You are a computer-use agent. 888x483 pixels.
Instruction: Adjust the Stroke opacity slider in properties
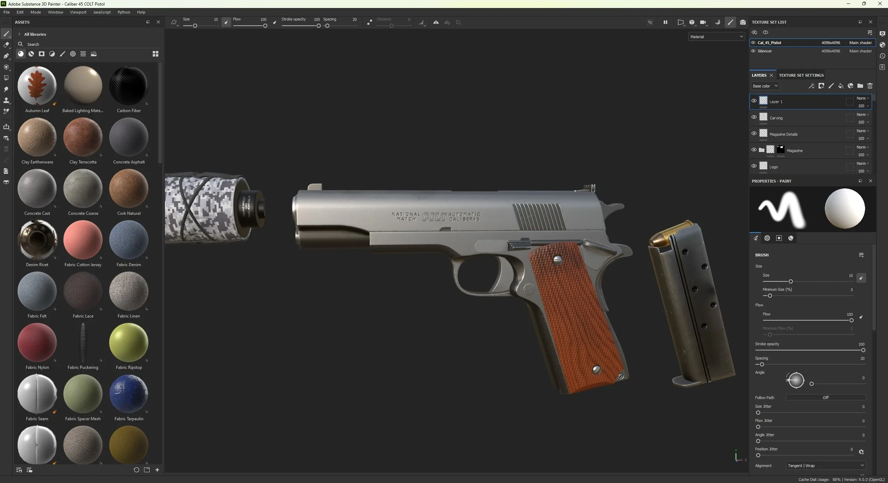point(863,350)
